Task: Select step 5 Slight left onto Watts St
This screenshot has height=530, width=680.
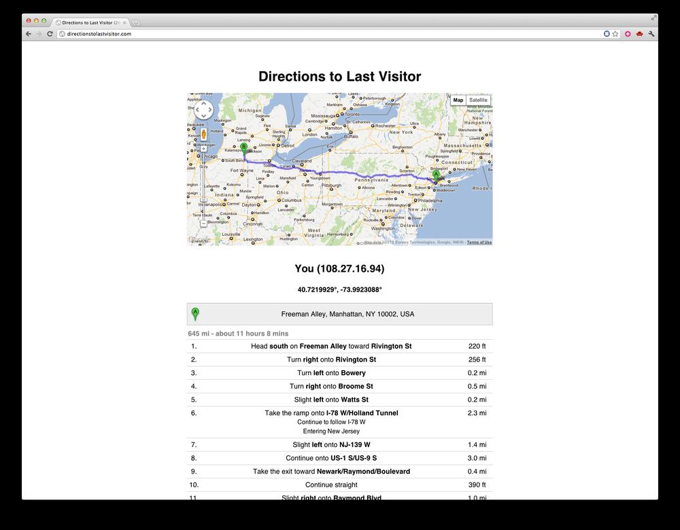Action: 339,400
